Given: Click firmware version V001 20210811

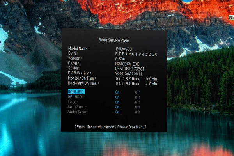Looking at the screenshot, I should (x=129, y=74).
